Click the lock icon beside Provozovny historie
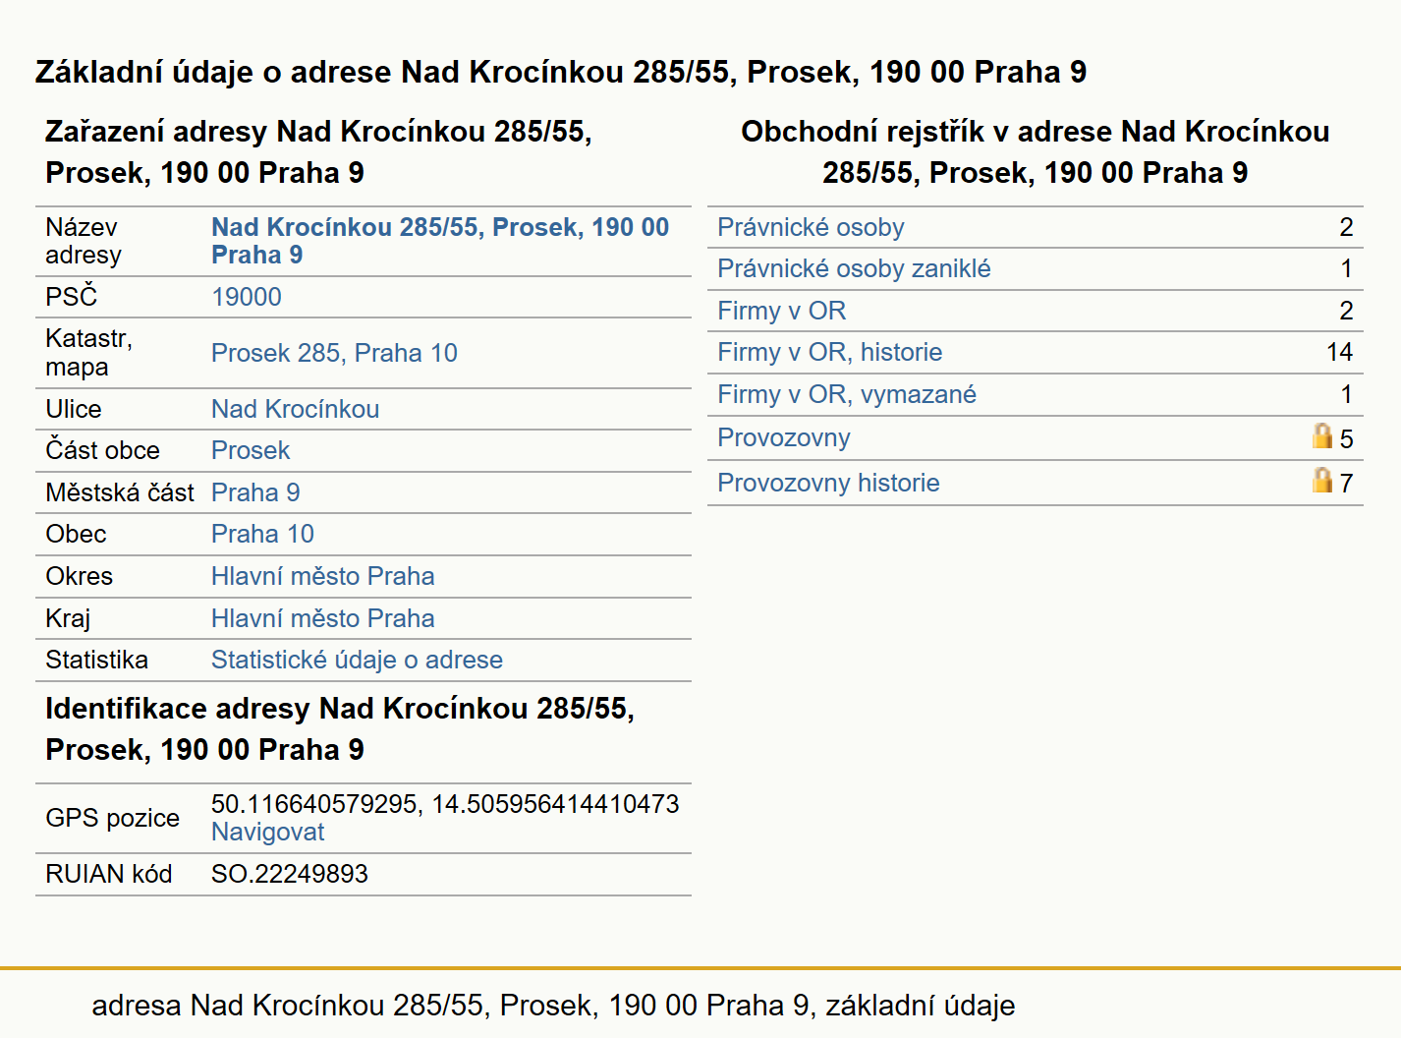Image resolution: width=1401 pixels, height=1038 pixels. click(1322, 480)
